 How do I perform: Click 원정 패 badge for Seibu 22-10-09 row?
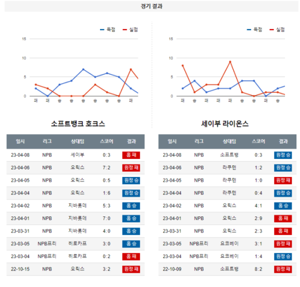coord(283,269)
